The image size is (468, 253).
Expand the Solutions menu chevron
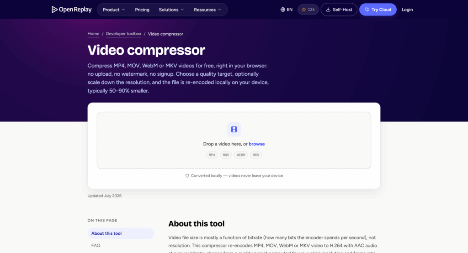click(x=182, y=10)
